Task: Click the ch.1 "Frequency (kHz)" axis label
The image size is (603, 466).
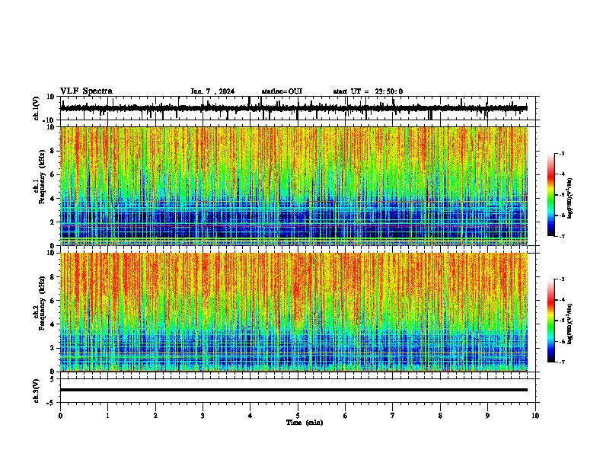Action: [x=42, y=177]
